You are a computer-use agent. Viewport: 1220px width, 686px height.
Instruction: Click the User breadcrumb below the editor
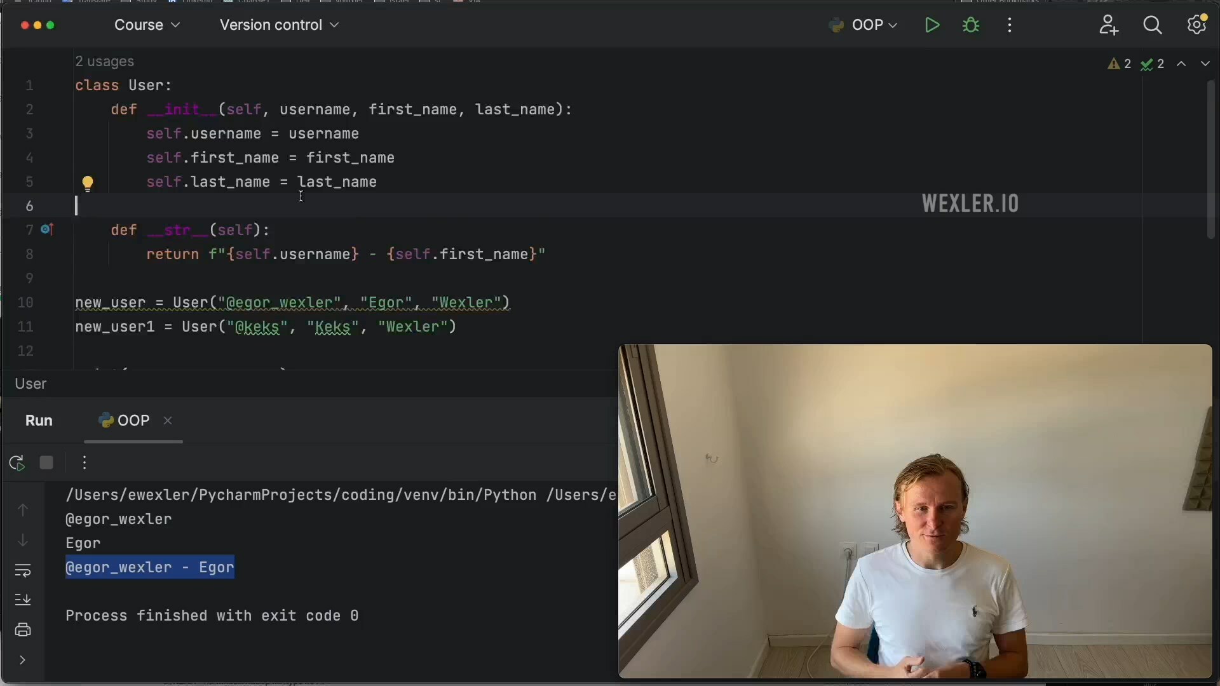tap(30, 384)
